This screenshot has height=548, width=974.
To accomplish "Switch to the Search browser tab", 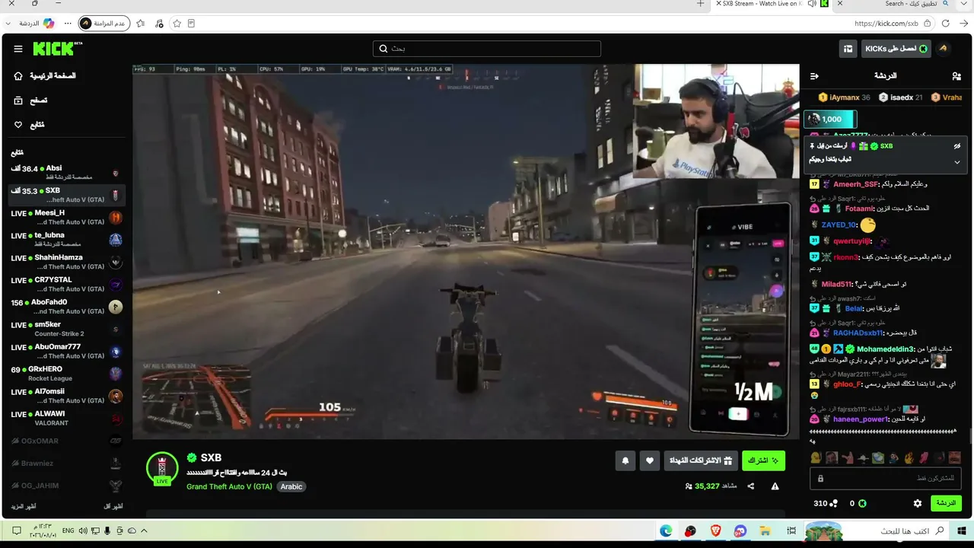I will [894, 4].
